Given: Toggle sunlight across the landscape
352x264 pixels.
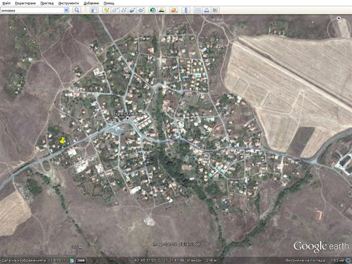Looking at the screenshot, I should pos(162,10).
